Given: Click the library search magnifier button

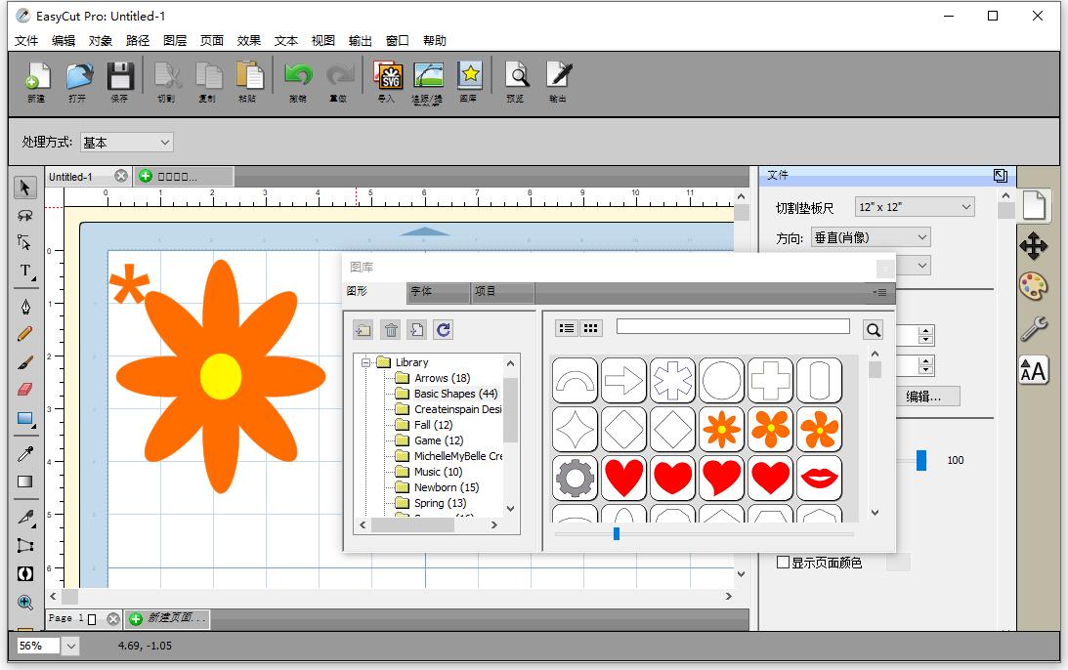Looking at the screenshot, I should (x=874, y=330).
